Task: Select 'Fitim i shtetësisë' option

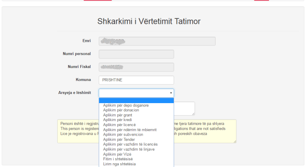Action: (136, 159)
